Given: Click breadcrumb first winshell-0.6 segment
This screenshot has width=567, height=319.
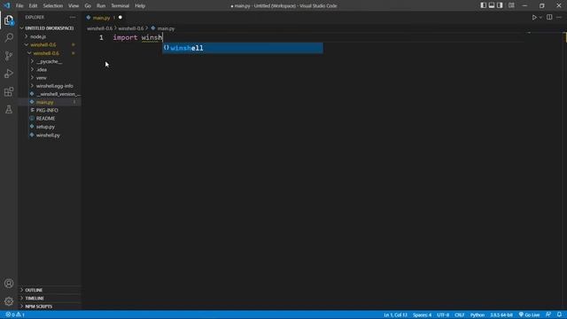Looking at the screenshot, I should pyautogui.click(x=99, y=28).
